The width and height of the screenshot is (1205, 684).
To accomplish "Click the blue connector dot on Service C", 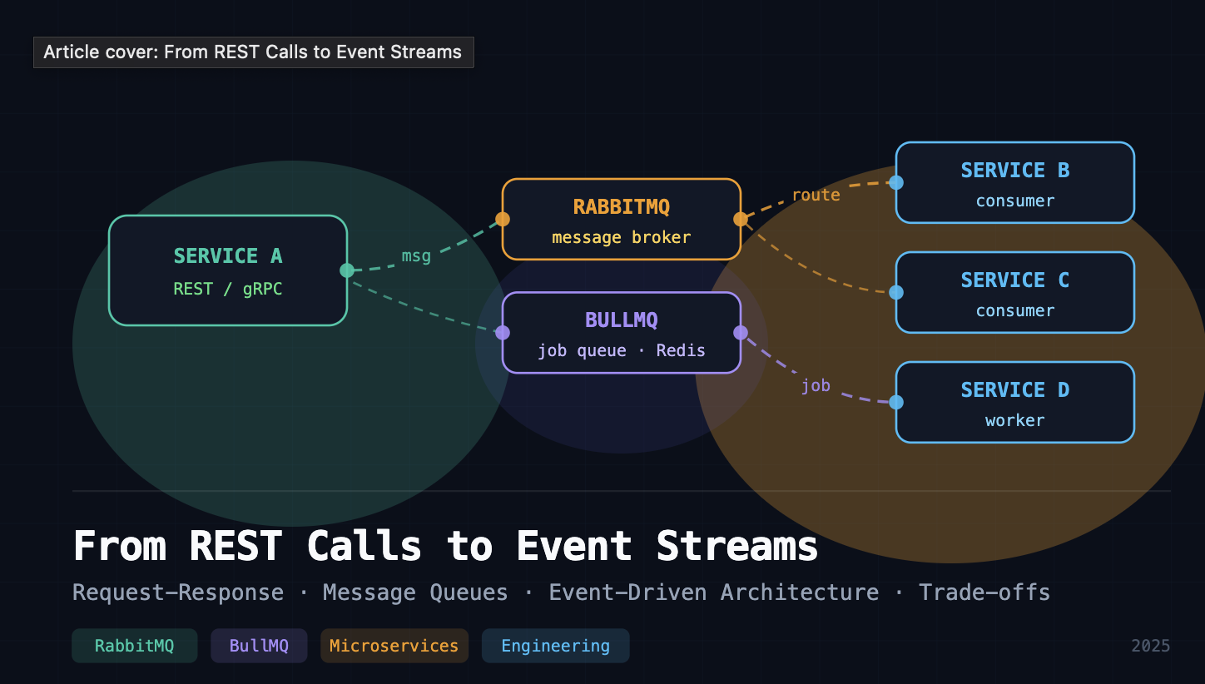I will (896, 293).
